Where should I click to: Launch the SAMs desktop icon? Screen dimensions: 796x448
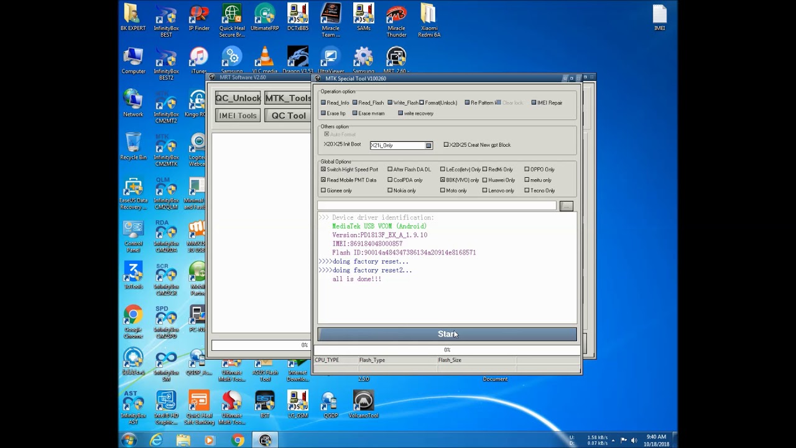(x=364, y=17)
